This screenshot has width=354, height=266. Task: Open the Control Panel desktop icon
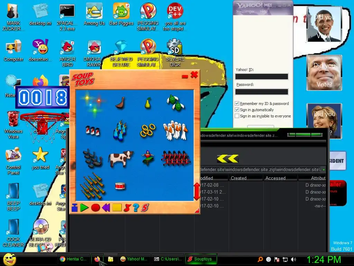13,161
